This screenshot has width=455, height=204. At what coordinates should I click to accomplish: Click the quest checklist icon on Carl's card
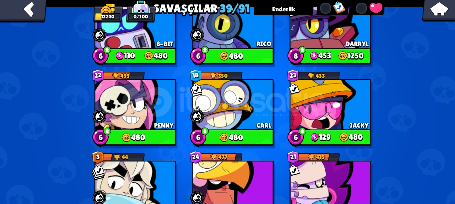(x=196, y=90)
